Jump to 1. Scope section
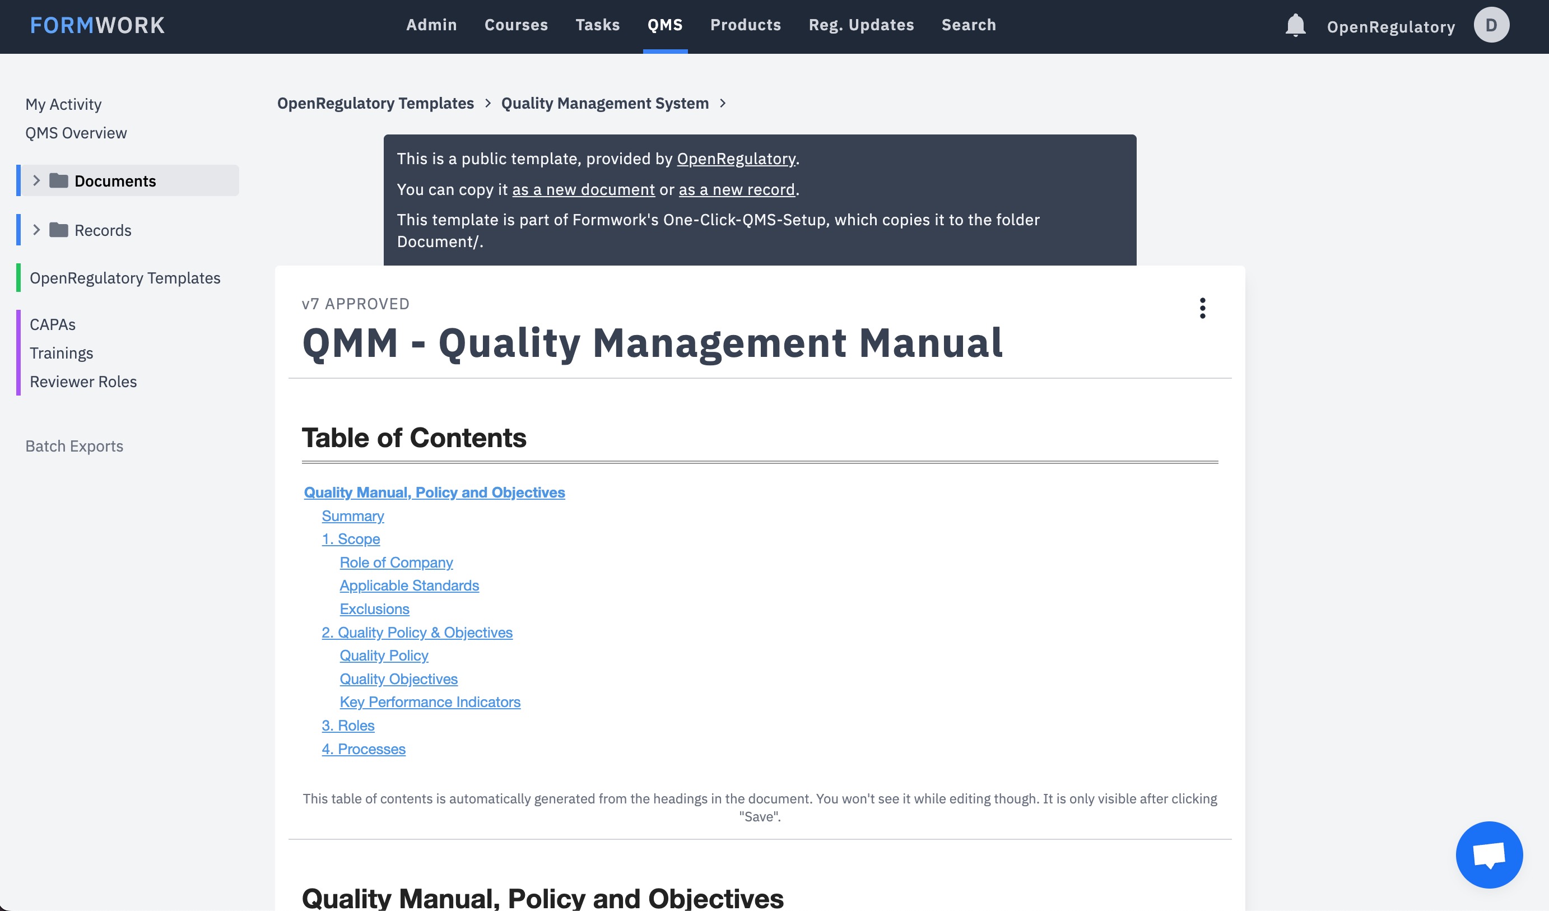 click(351, 539)
